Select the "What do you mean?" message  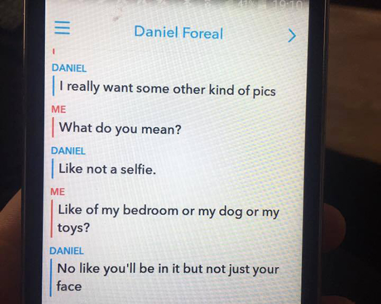[120, 128]
